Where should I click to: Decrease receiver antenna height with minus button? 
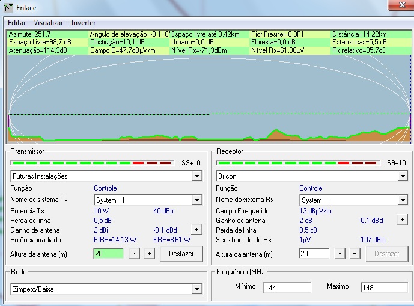[340, 254]
